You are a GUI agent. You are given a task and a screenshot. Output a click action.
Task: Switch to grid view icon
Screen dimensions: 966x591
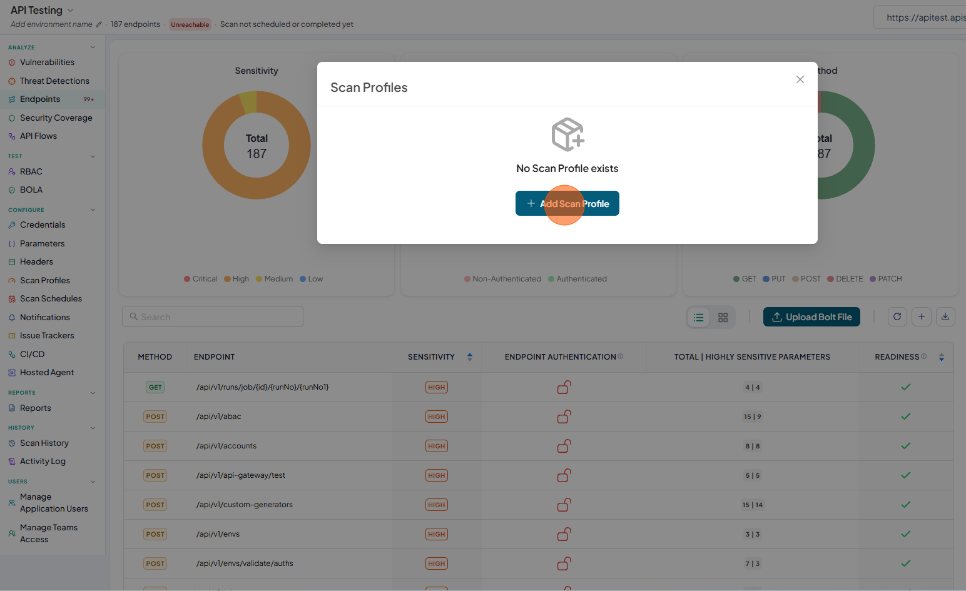[723, 318]
